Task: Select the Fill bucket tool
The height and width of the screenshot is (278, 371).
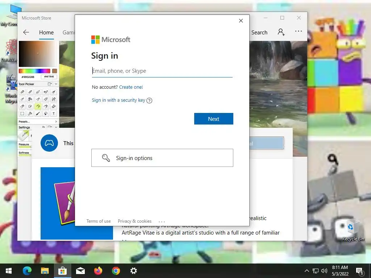Action: [46, 114]
